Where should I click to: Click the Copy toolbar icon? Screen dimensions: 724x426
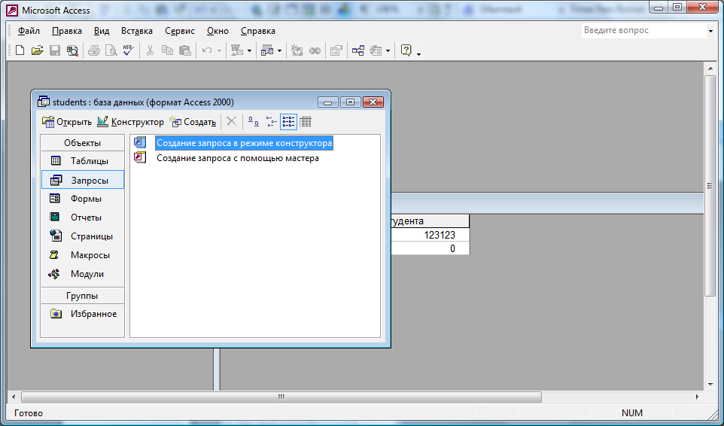click(x=167, y=50)
